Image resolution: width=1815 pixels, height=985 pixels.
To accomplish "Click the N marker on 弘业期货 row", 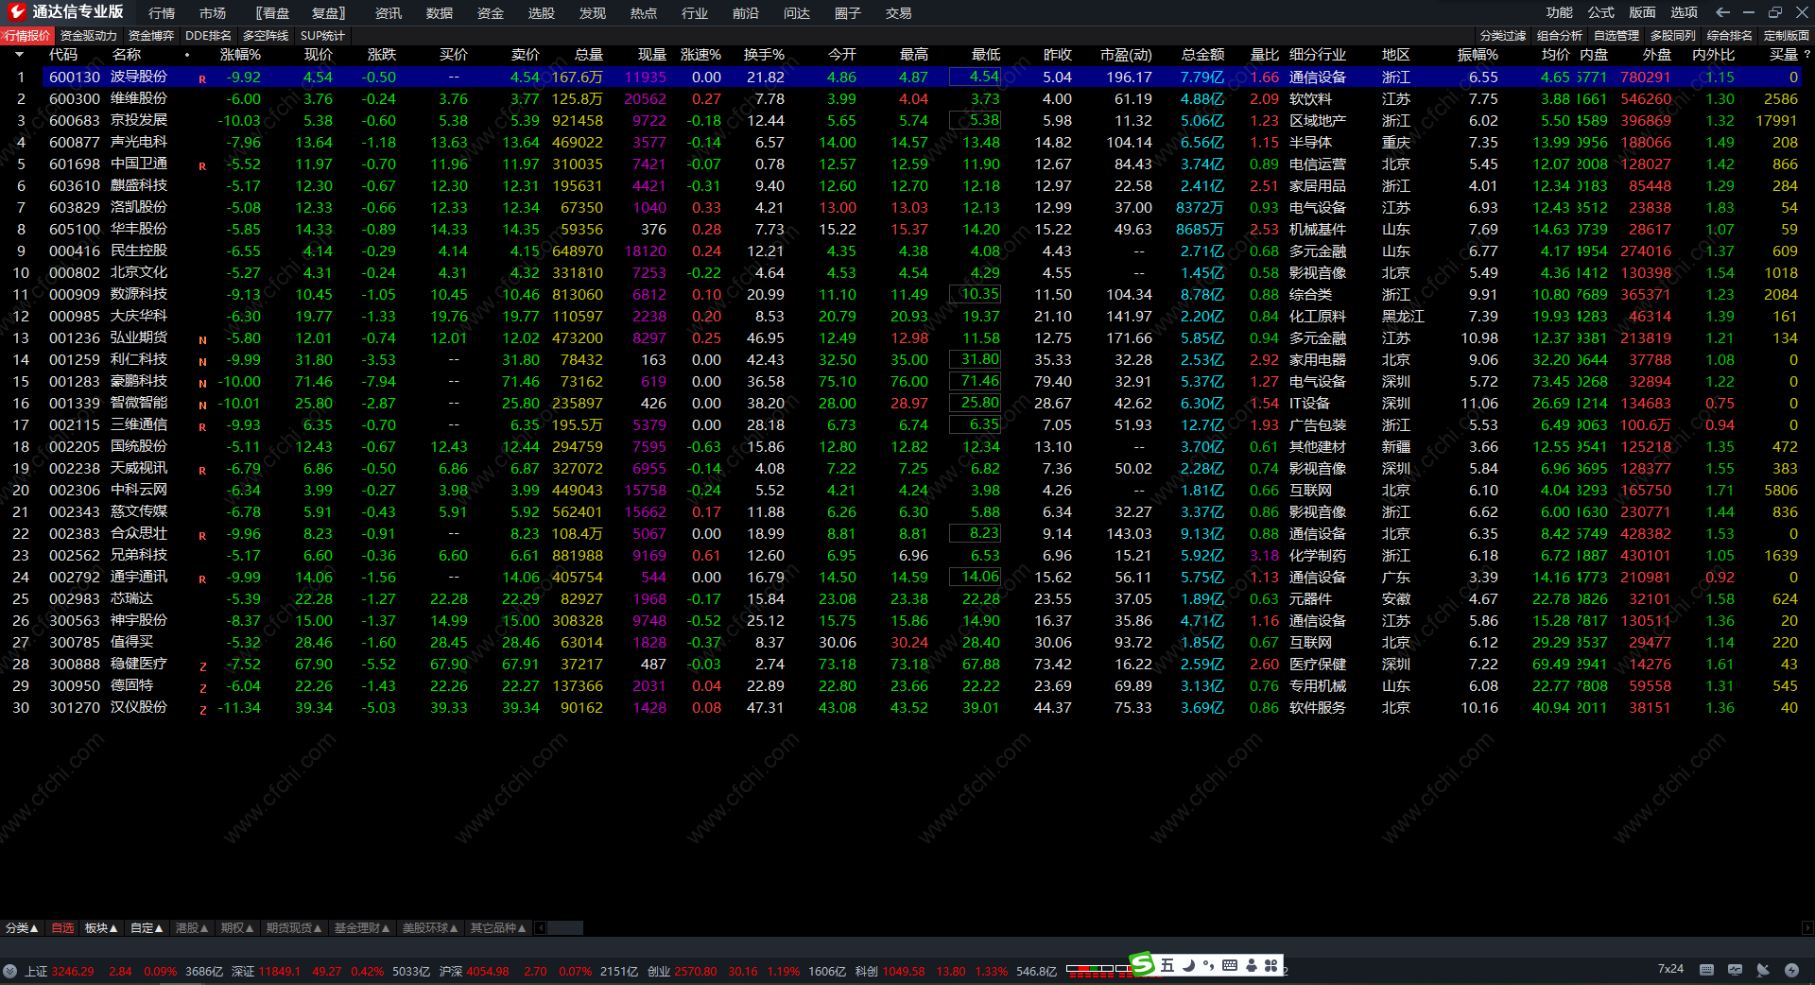I will tap(202, 340).
